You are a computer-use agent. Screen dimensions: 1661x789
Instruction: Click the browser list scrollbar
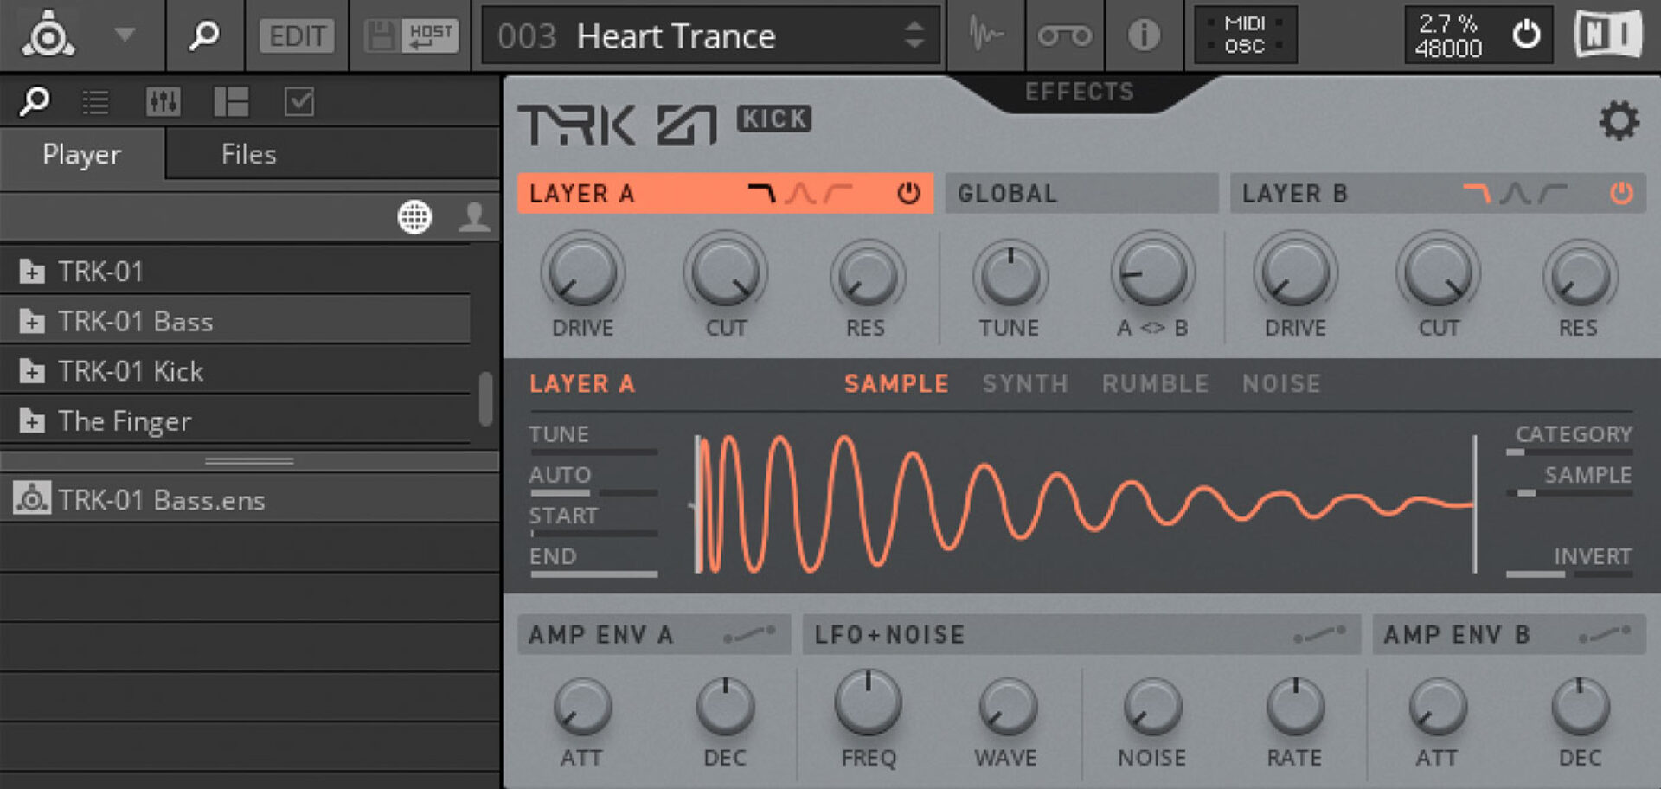pyautogui.click(x=486, y=398)
